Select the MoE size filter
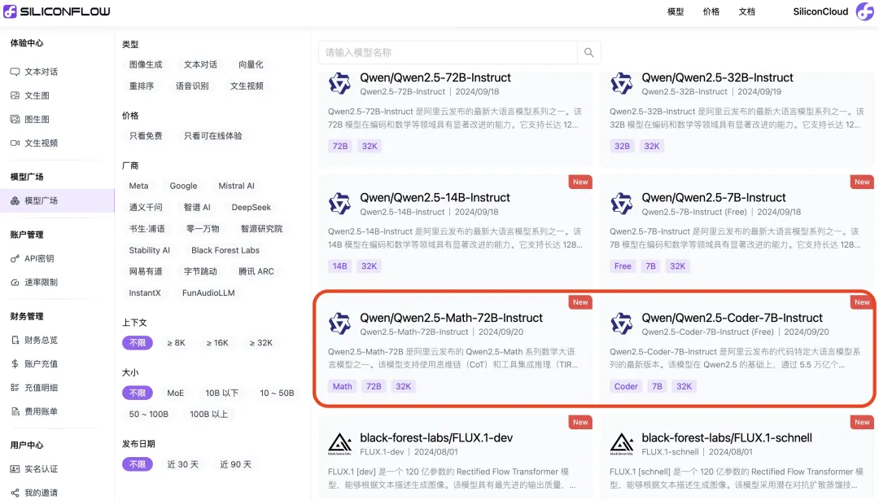Viewport: 879px width, 501px height. tap(176, 393)
